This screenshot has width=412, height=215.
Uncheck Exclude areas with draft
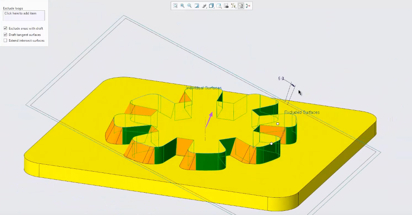(5, 28)
